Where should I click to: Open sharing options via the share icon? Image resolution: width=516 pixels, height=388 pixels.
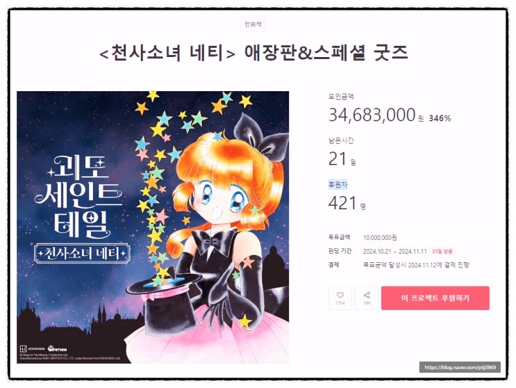click(367, 298)
